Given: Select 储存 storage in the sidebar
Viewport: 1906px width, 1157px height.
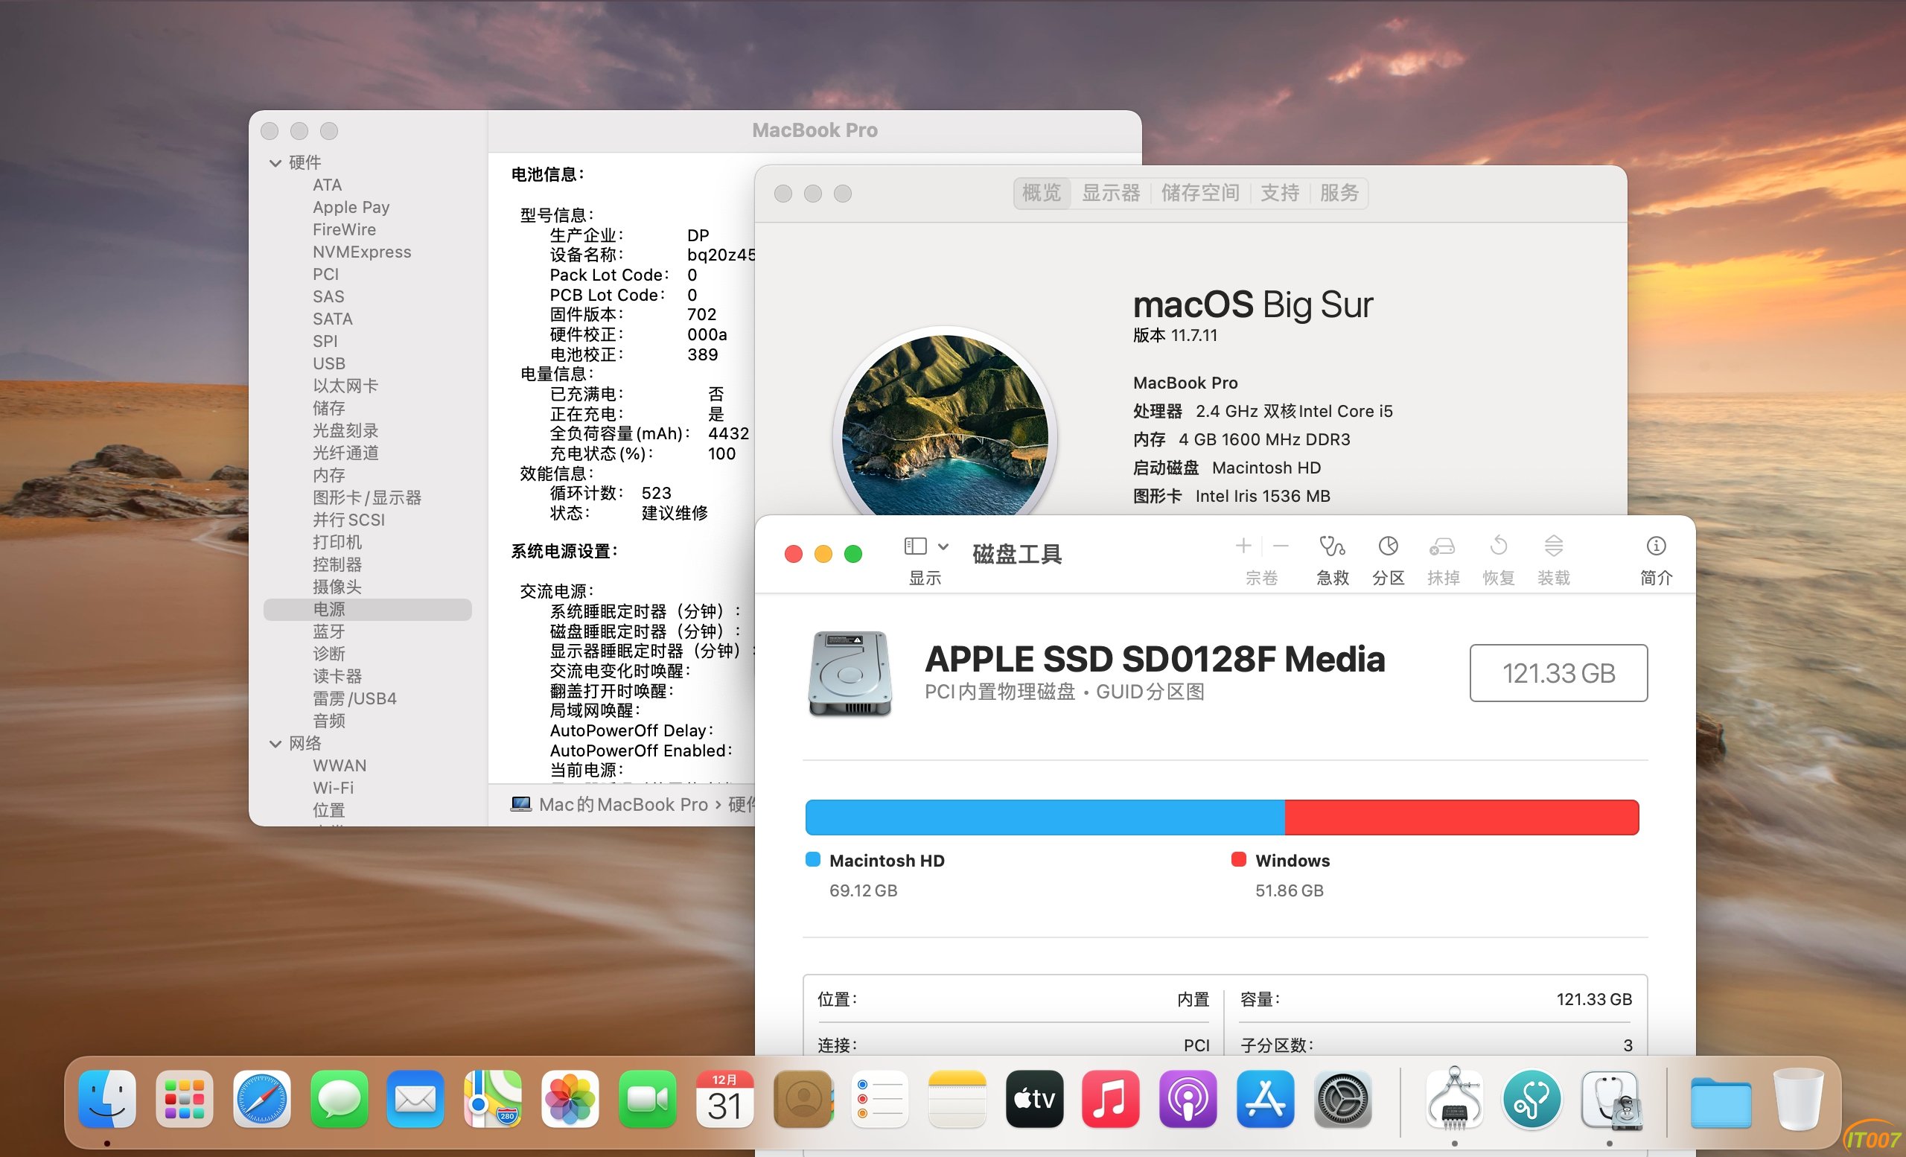Looking at the screenshot, I should click(x=329, y=408).
